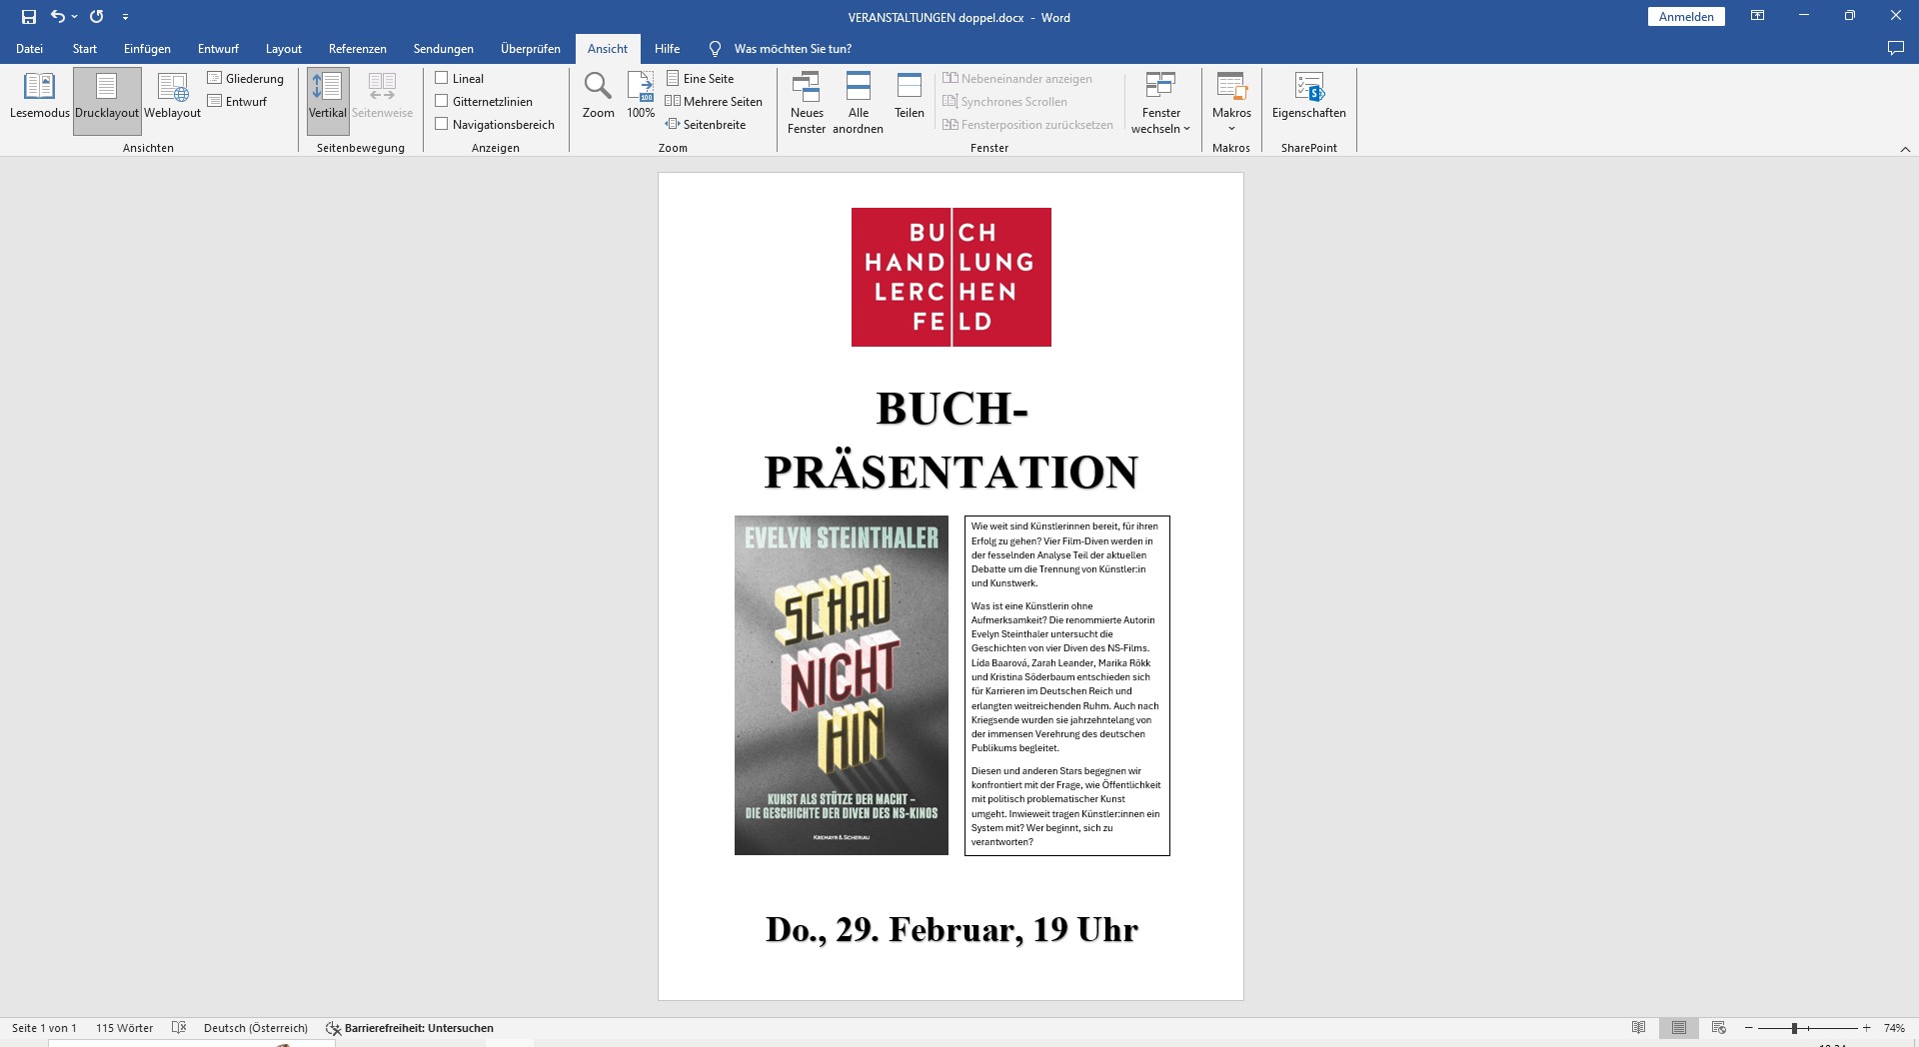Open the proofing check icon in the status bar

point(179,1028)
